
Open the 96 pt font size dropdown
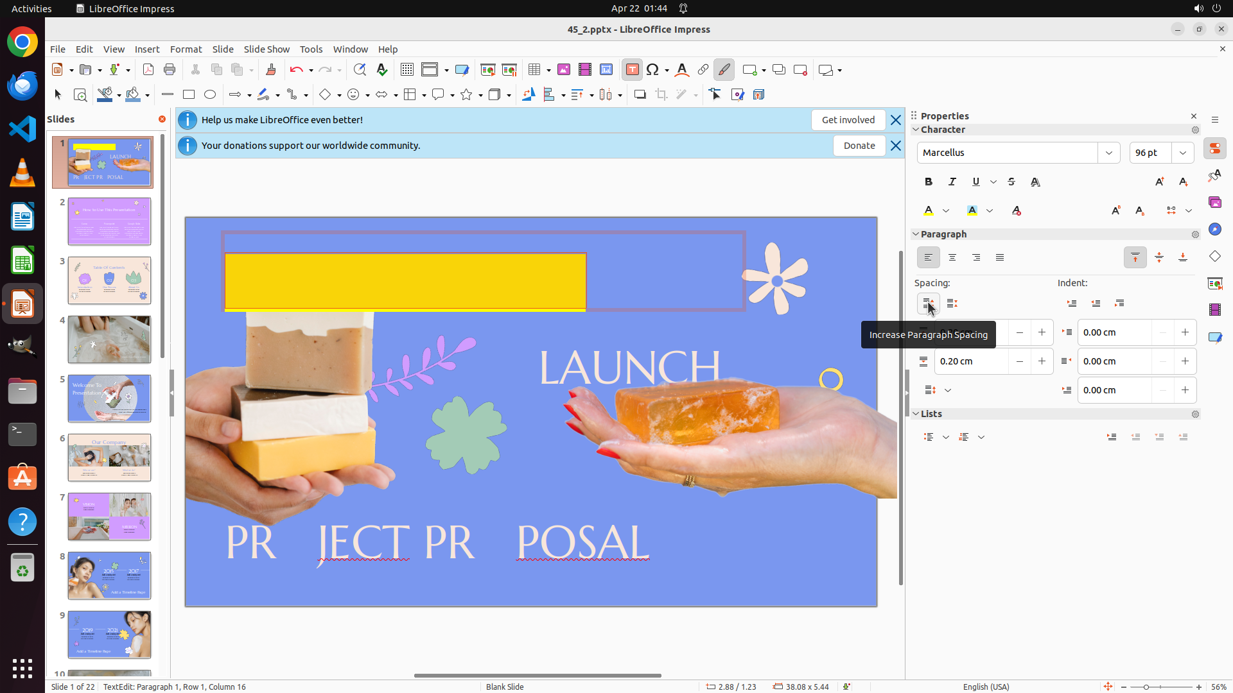(1183, 153)
